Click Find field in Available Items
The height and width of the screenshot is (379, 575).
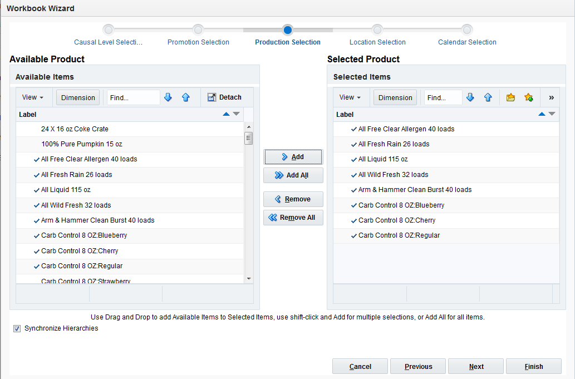(133, 97)
